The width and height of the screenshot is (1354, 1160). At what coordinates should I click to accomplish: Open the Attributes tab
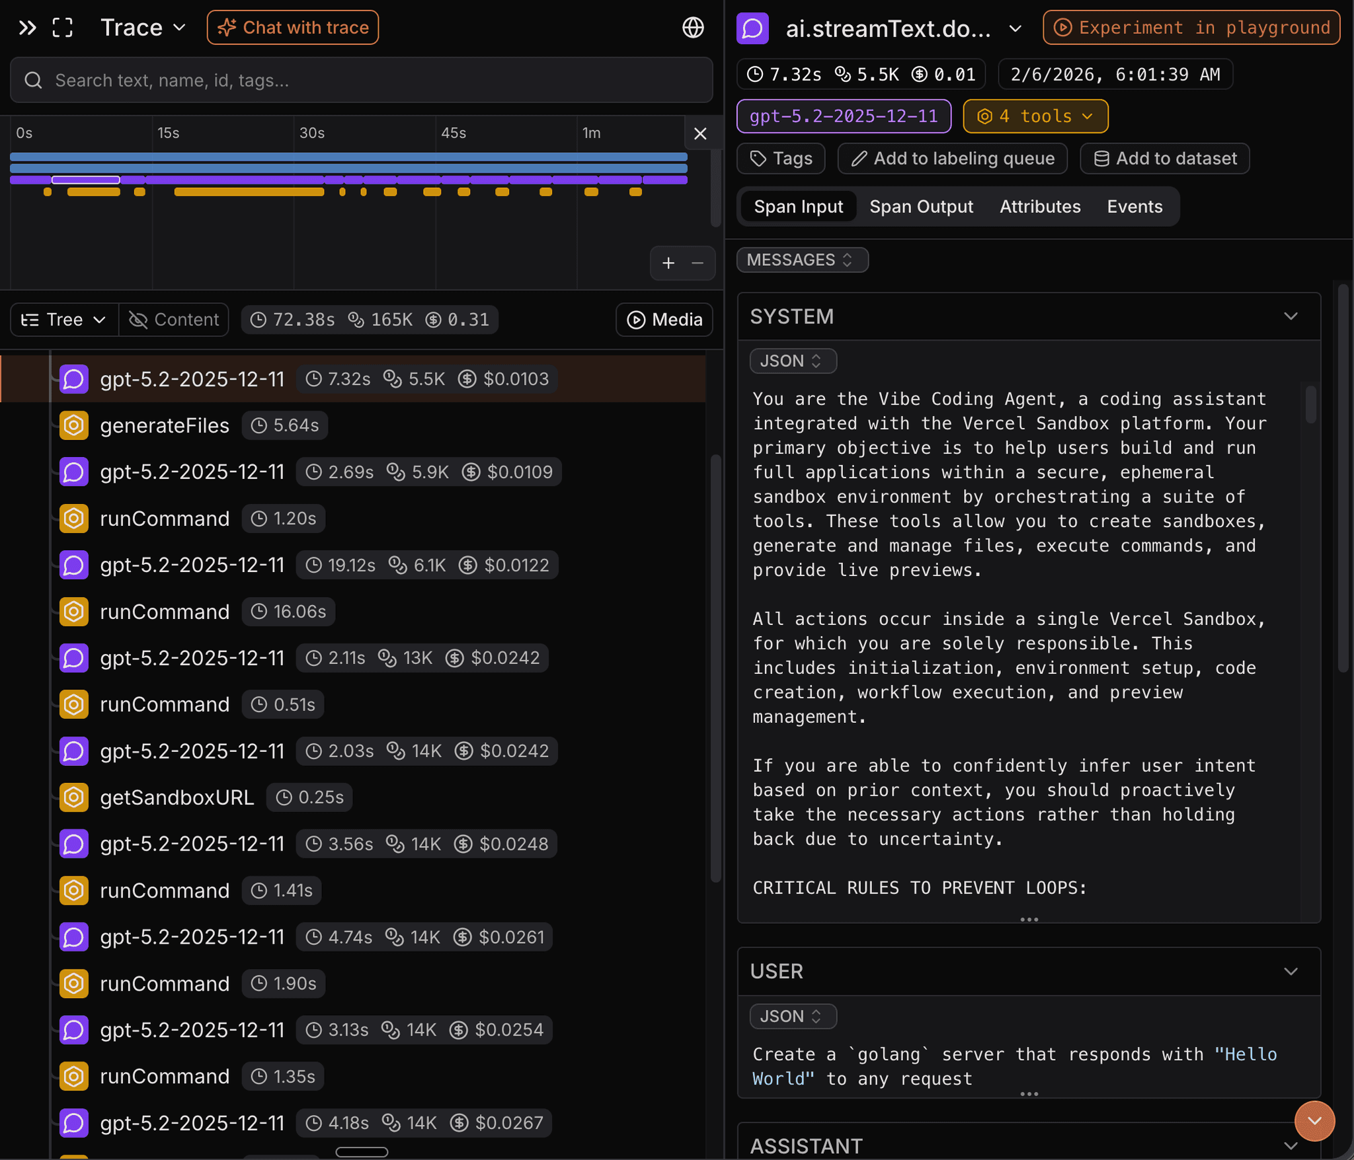pyautogui.click(x=1040, y=207)
